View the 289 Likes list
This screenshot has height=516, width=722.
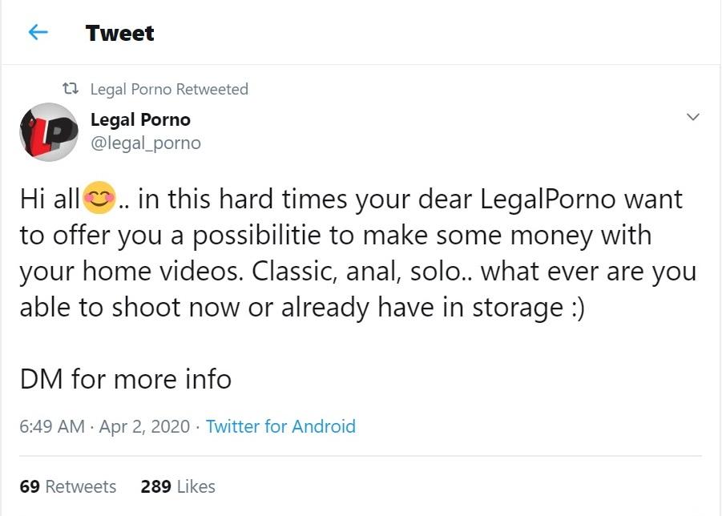click(x=178, y=486)
